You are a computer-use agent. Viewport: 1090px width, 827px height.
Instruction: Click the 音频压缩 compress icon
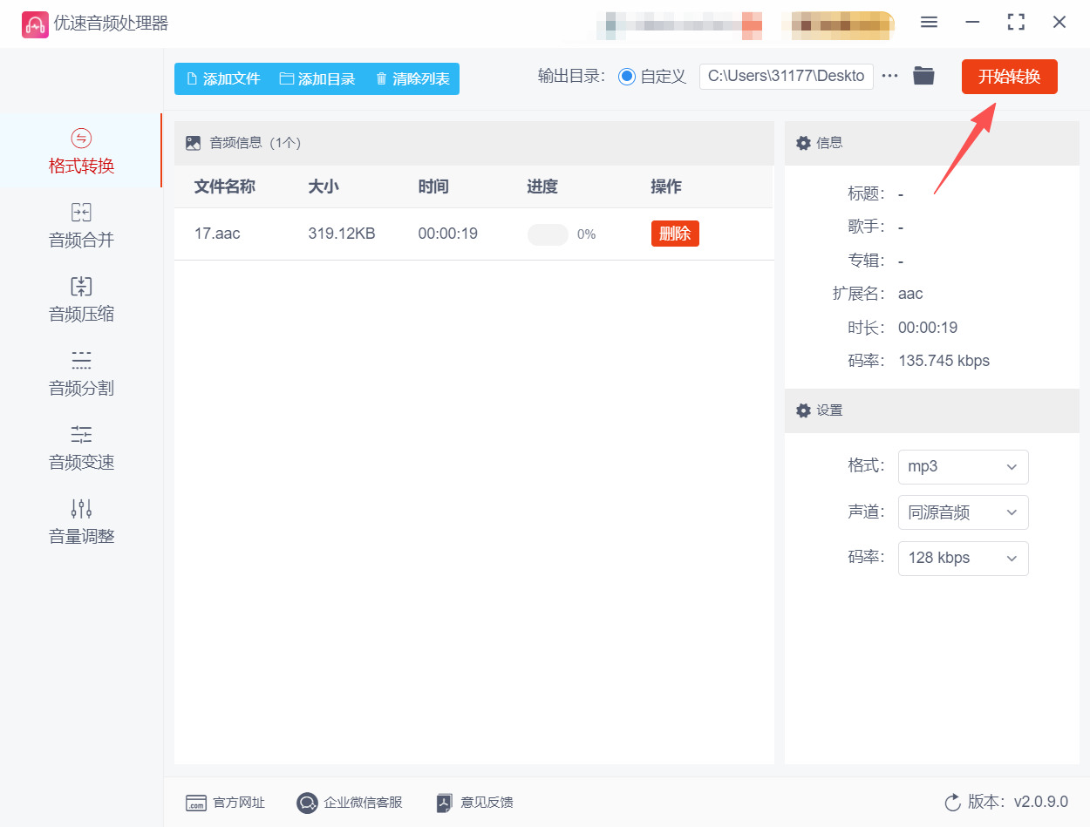(81, 286)
